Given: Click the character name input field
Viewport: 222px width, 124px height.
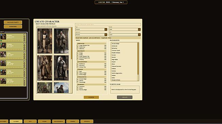Looking at the screenshot, I should point(108,25).
